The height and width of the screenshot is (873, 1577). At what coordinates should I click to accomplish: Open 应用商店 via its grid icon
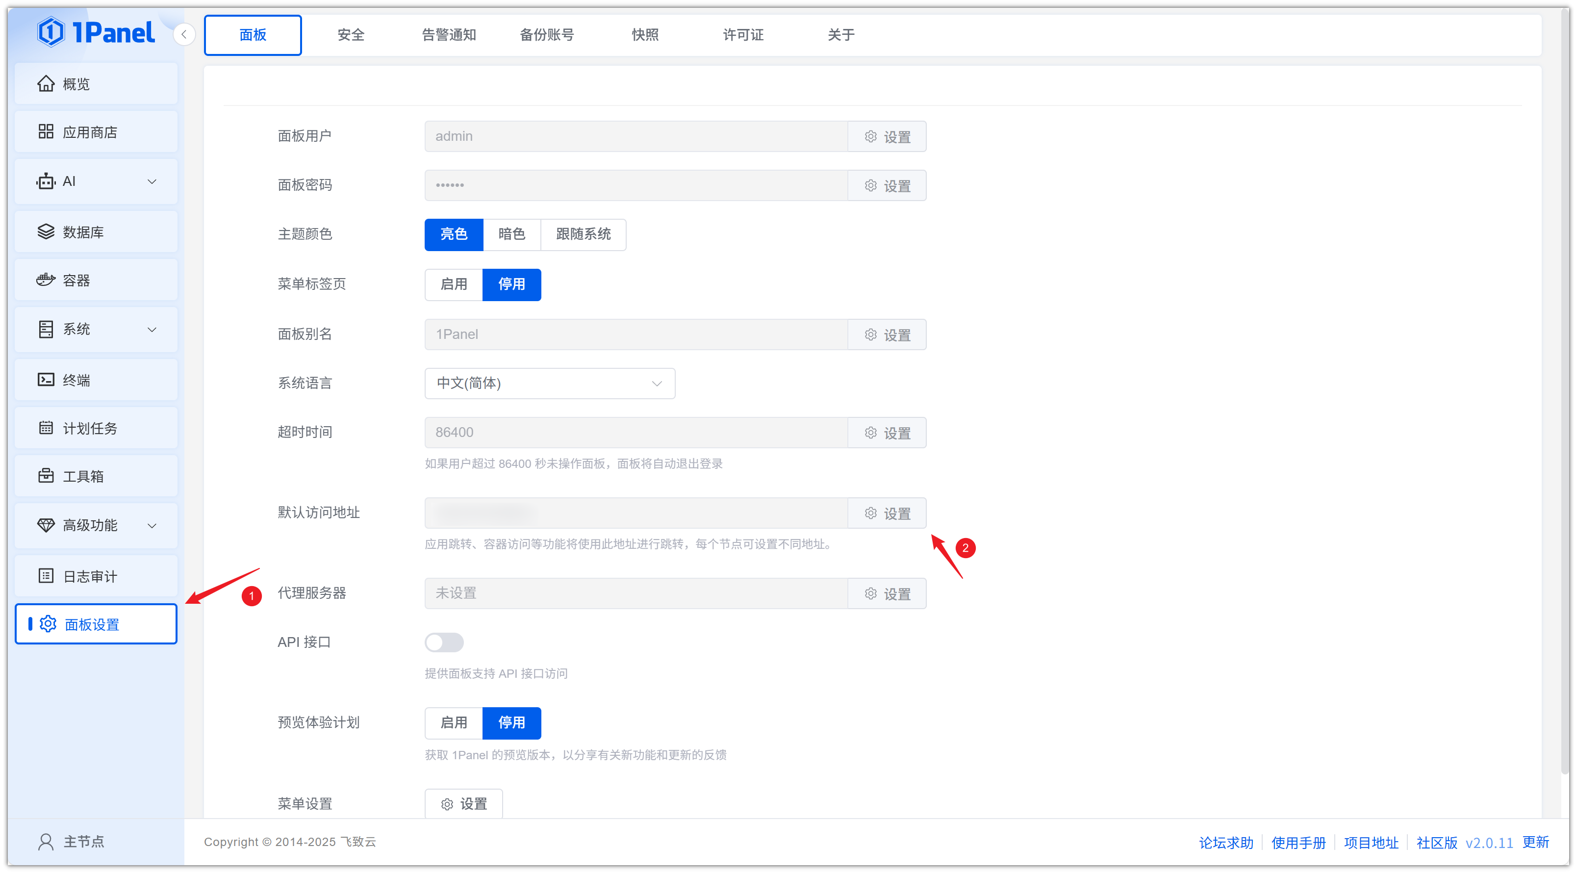point(46,131)
